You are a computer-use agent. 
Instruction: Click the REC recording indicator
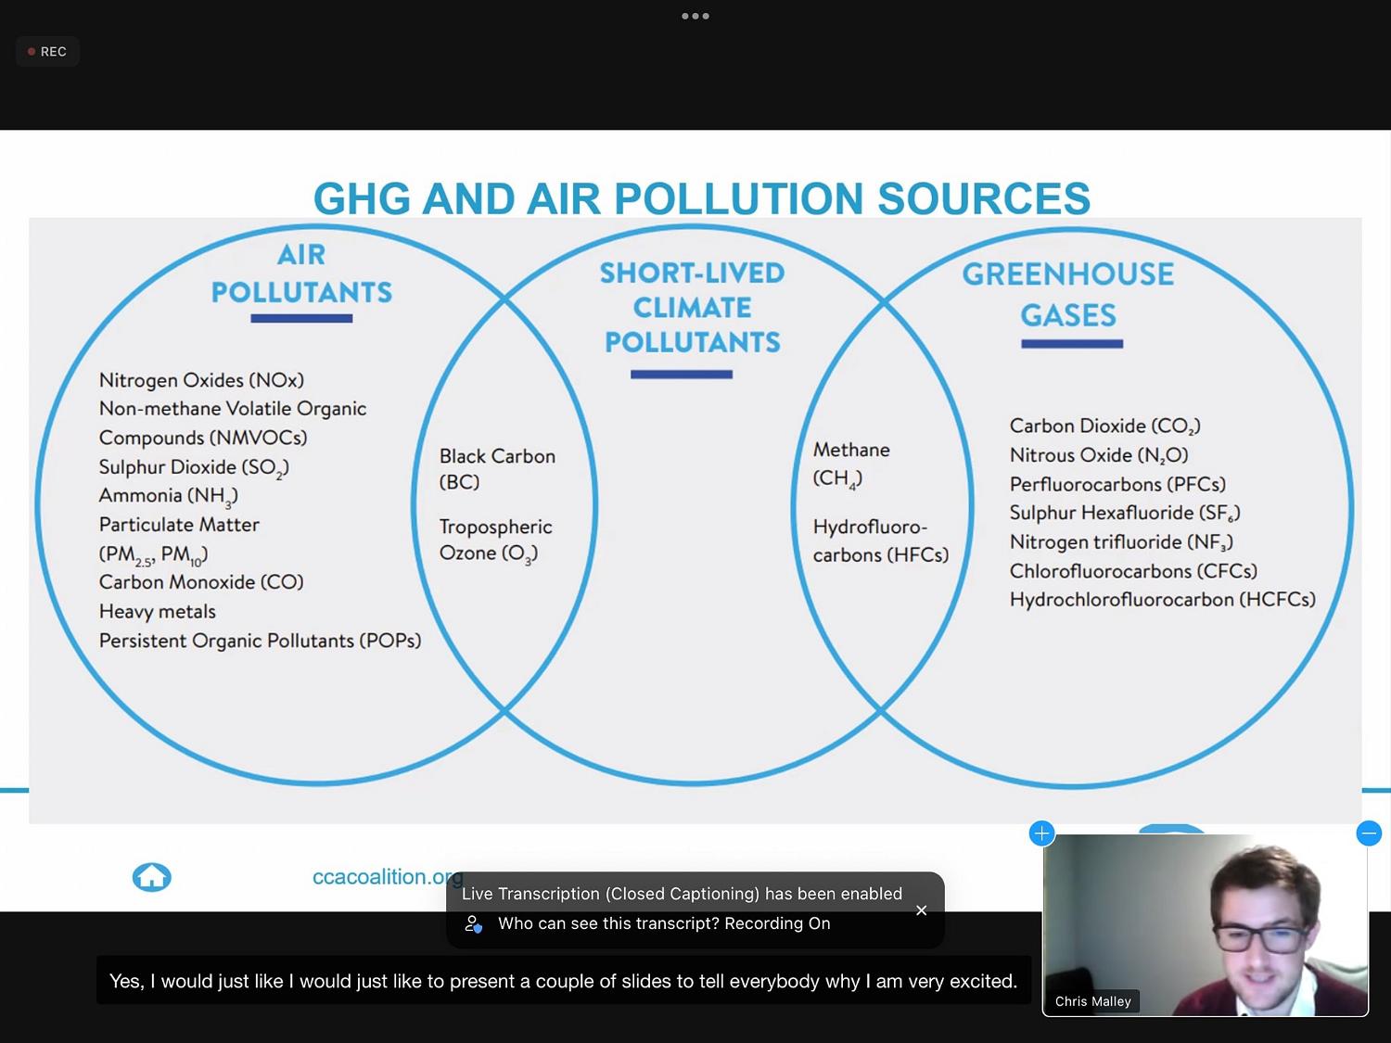[x=47, y=52]
